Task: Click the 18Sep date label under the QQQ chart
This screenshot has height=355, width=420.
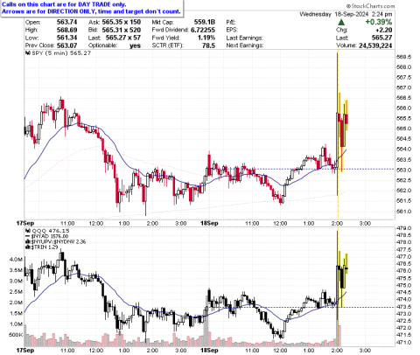Action: [x=209, y=350]
